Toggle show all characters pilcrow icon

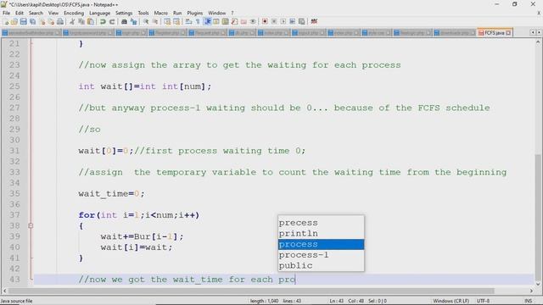pos(198,21)
